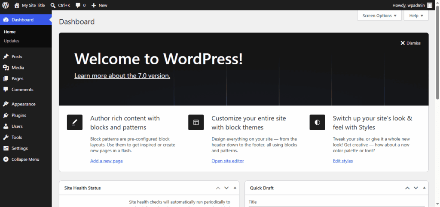Open the Help dropdown tab
This screenshot has width=440, height=207.
(x=416, y=16)
